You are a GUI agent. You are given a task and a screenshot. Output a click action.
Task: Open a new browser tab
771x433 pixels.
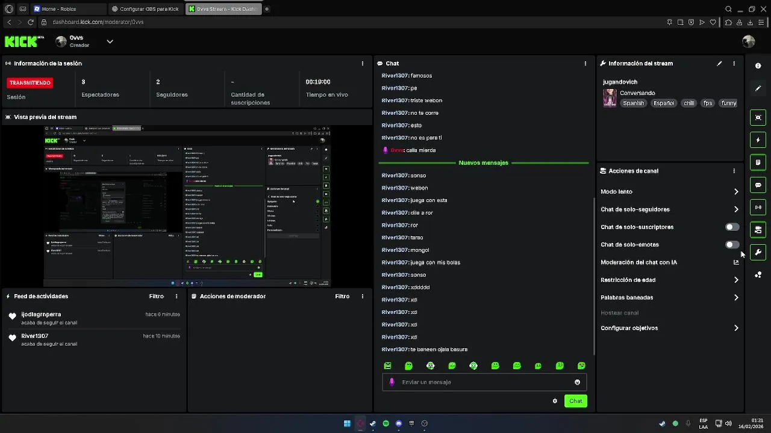pyautogui.click(x=267, y=9)
